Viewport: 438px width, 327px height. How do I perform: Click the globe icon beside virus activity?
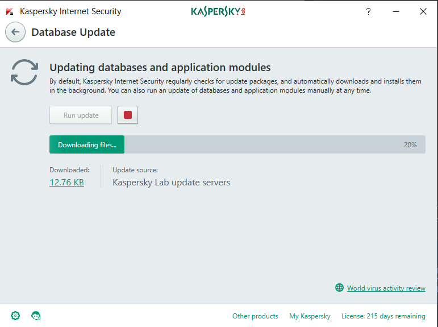(x=340, y=288)
